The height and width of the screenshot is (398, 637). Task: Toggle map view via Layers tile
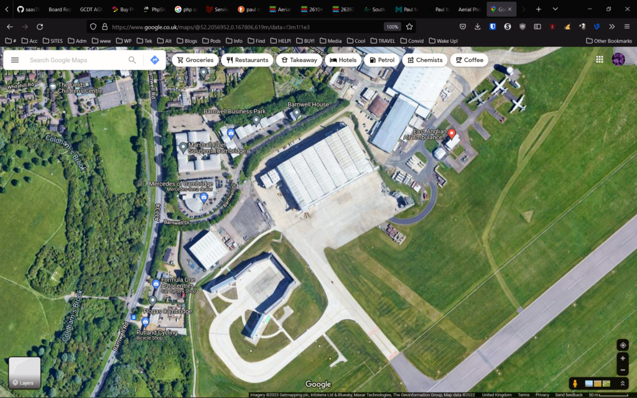coord(24,373)
